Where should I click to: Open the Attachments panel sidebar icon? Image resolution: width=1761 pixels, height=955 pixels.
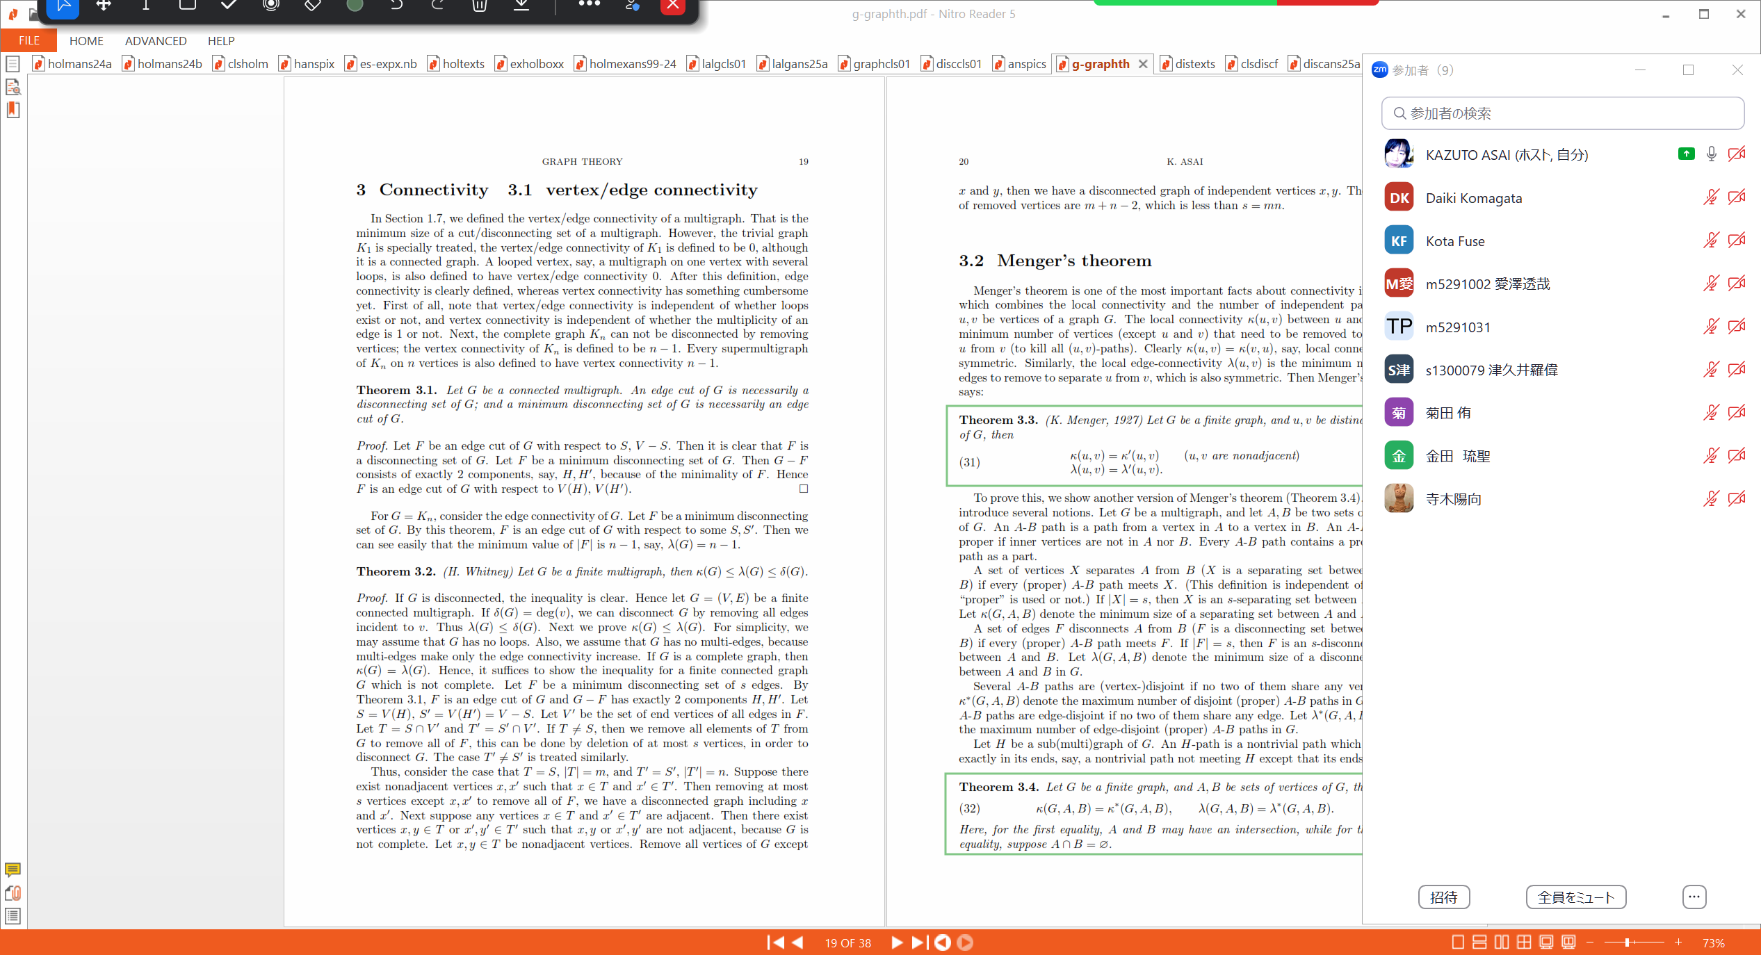tap(13, 893)
